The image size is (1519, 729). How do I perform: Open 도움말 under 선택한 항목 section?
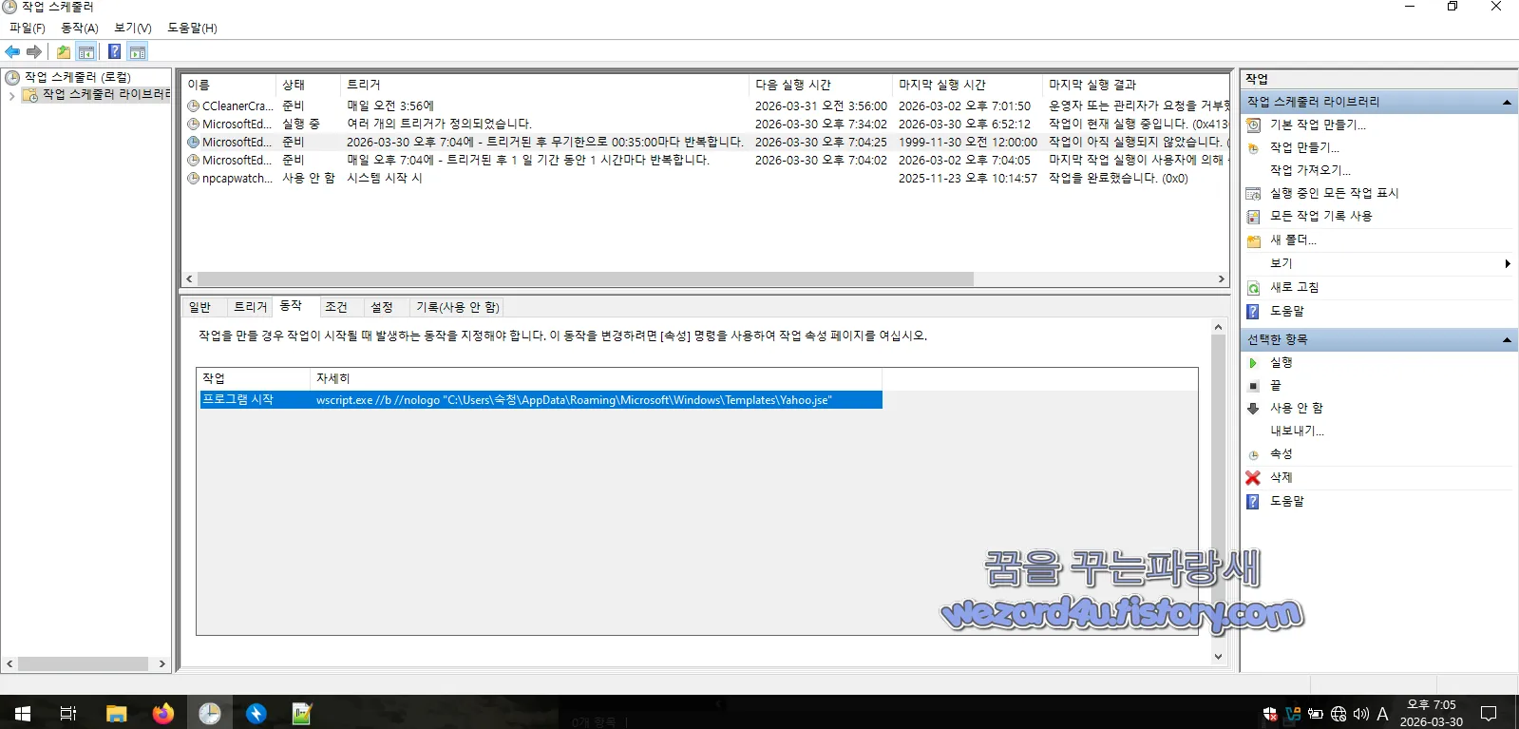[x=1287, y=501]
